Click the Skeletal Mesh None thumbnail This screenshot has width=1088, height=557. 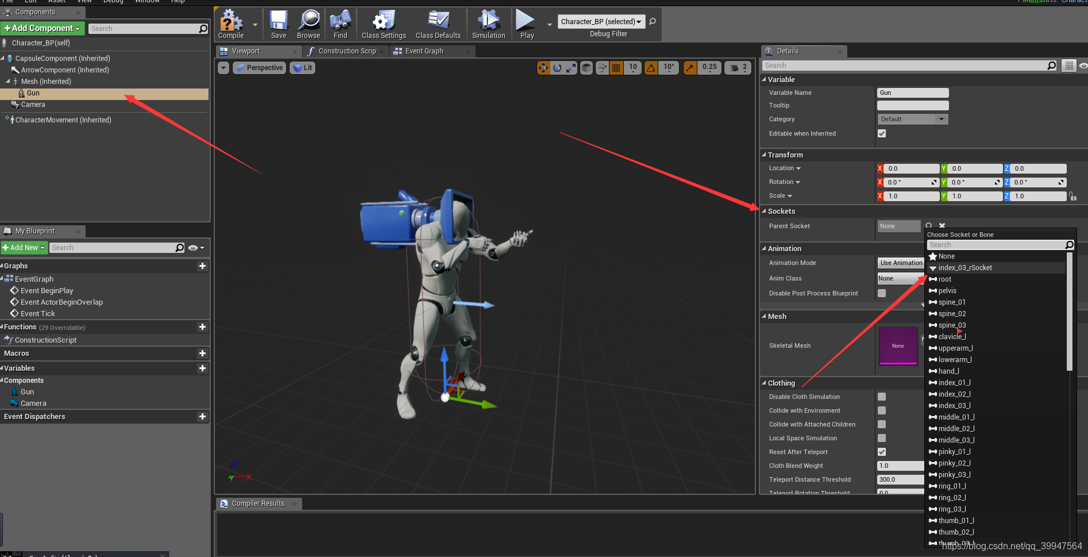[898, 345]
